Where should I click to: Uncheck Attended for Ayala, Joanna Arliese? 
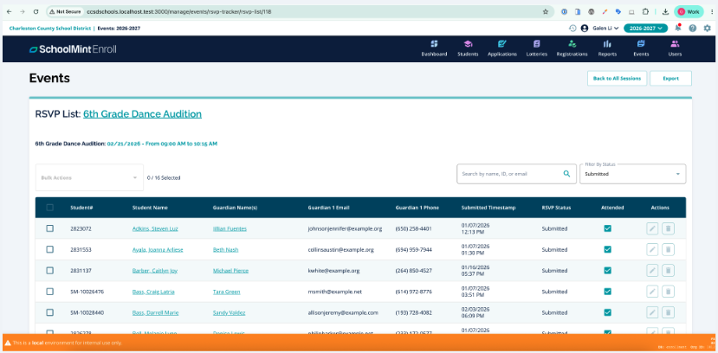[607, 250]
